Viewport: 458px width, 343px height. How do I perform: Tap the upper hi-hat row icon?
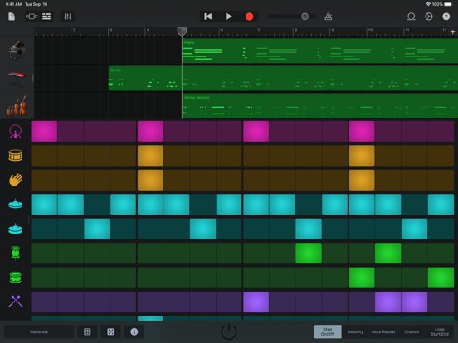[16, 204]
